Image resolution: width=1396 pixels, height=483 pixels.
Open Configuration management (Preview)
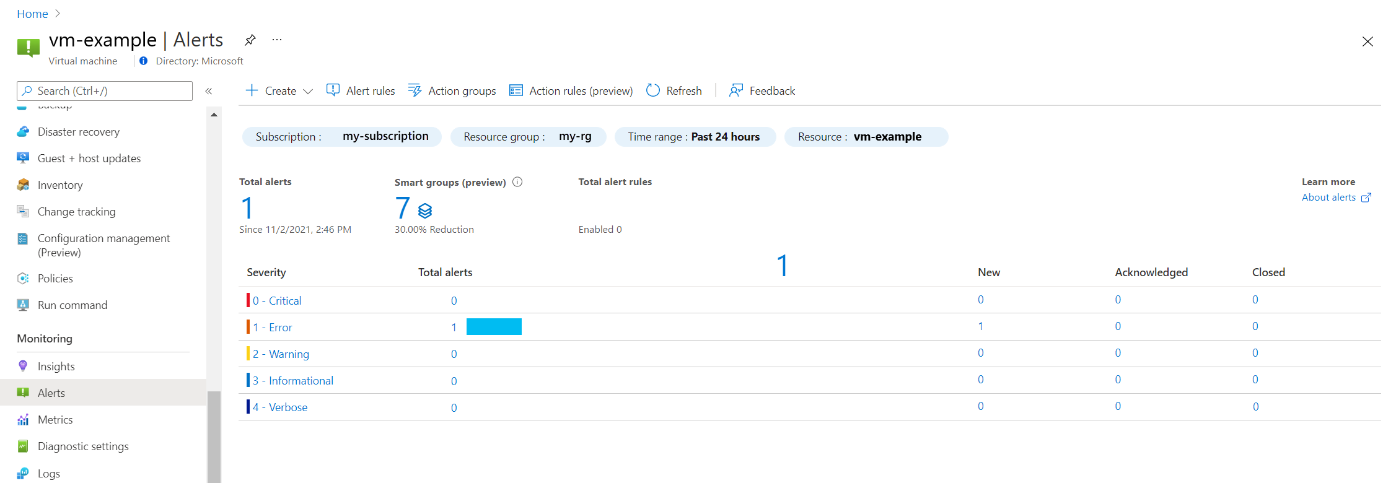pos(103,245)
